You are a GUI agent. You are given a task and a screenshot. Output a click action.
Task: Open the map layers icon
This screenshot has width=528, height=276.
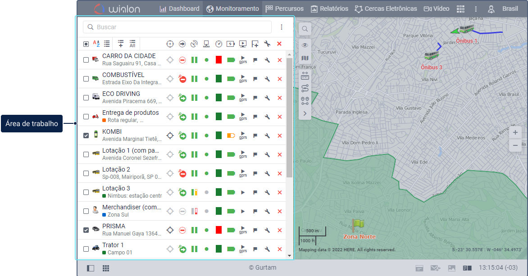point(305,58)
